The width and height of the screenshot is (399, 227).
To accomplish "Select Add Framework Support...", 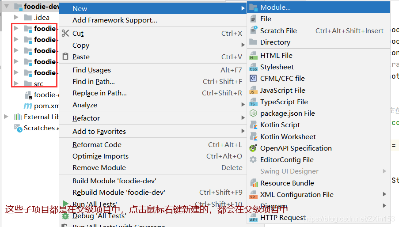I will point(153,20).
